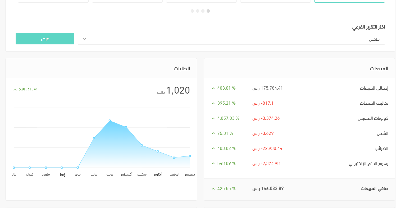This screenshot has height=208, width=396.
Task: Click the 1,020 orders total figure
Action: [x=178, y=90]
